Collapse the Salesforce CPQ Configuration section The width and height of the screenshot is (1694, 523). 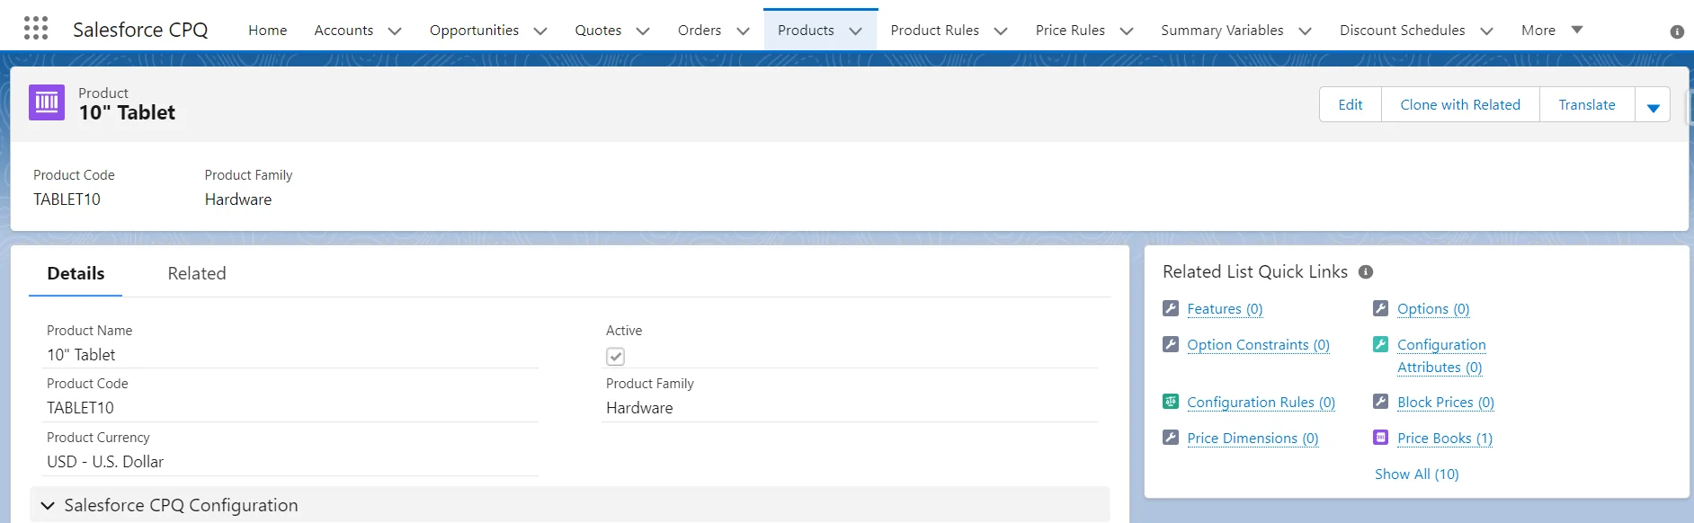[x=48, y=506]
